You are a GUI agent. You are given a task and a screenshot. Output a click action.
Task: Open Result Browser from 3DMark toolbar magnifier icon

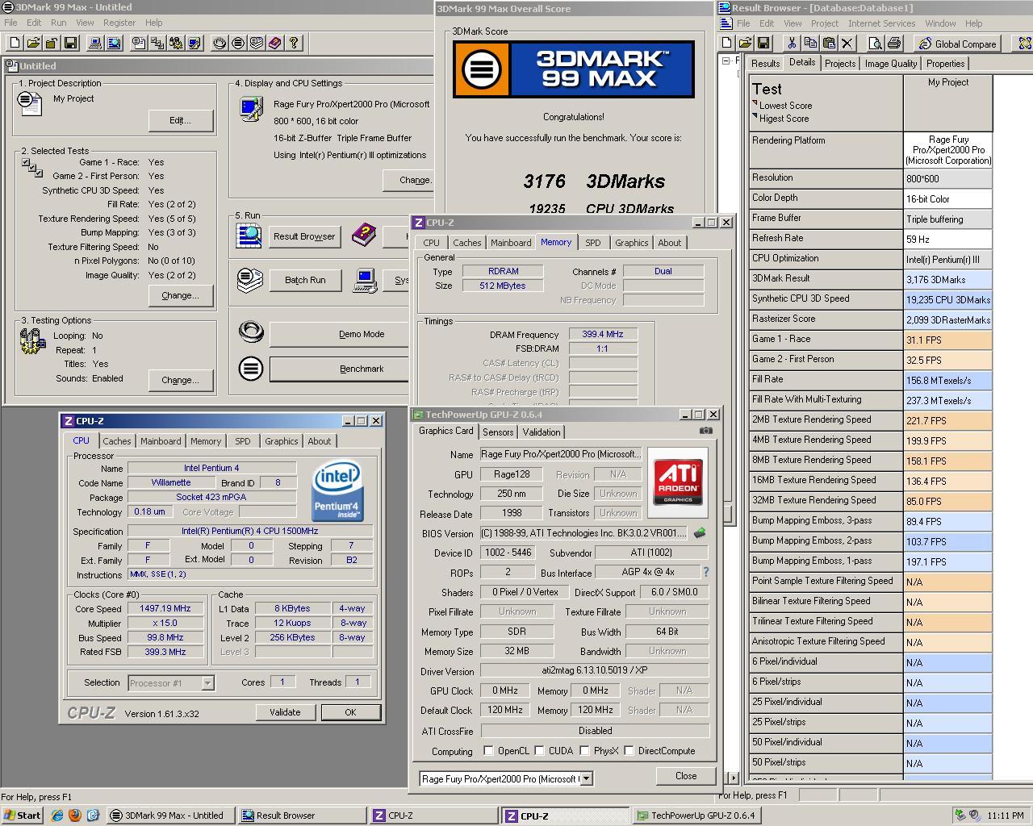(x=113, y=43)
